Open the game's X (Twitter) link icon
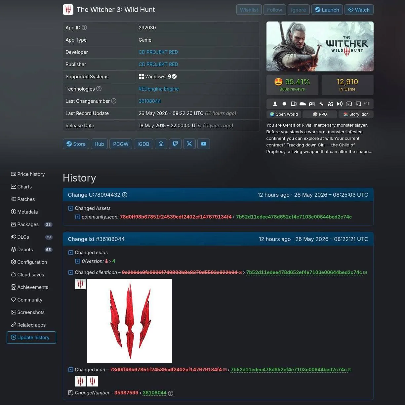This screenshot has height=405, width=405. (189, 144)
